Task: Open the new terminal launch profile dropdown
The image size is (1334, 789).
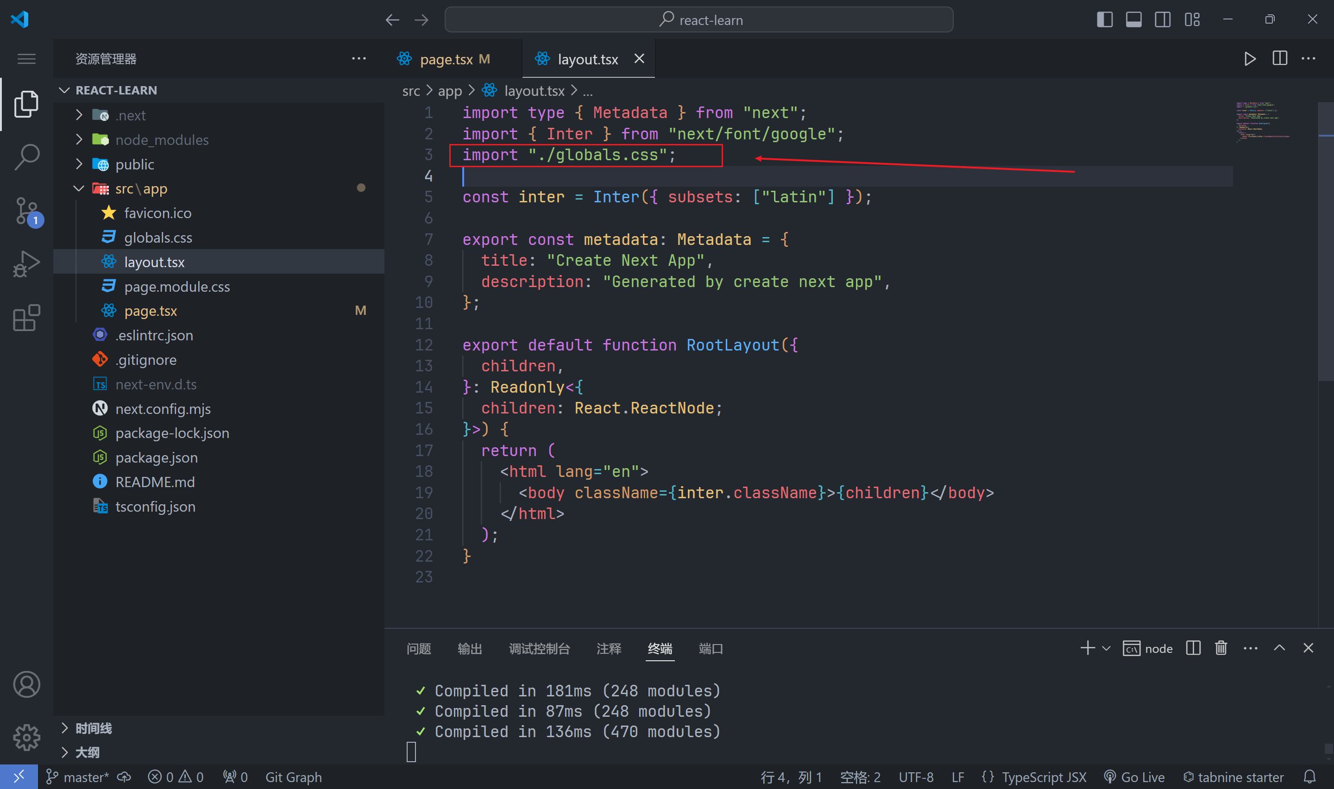Action: click(x=1107, y=649)
